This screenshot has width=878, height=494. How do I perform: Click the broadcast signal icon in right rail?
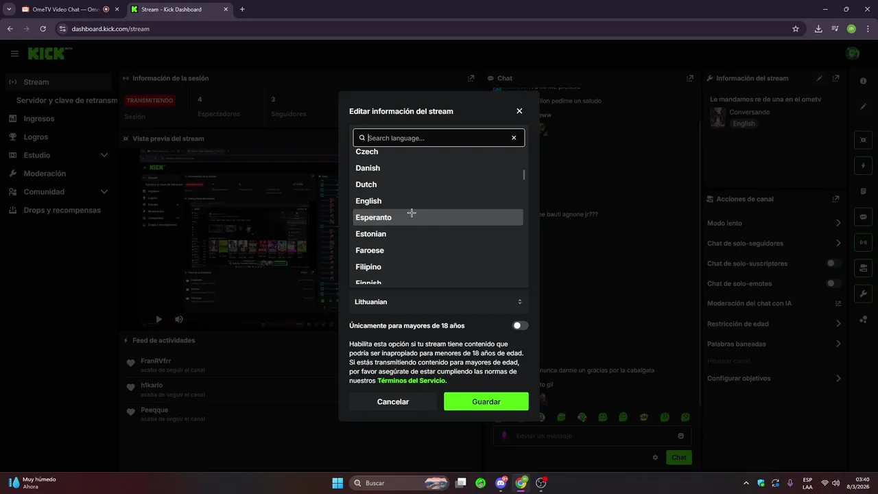click(863, 242)
